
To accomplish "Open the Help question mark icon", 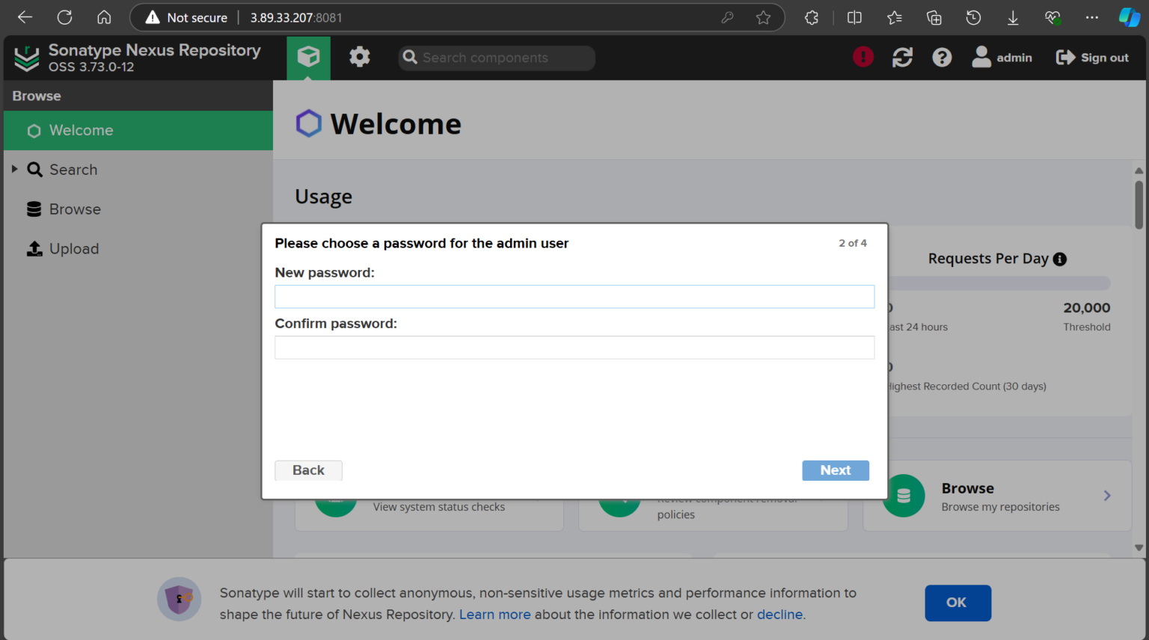I will (941, 57).
